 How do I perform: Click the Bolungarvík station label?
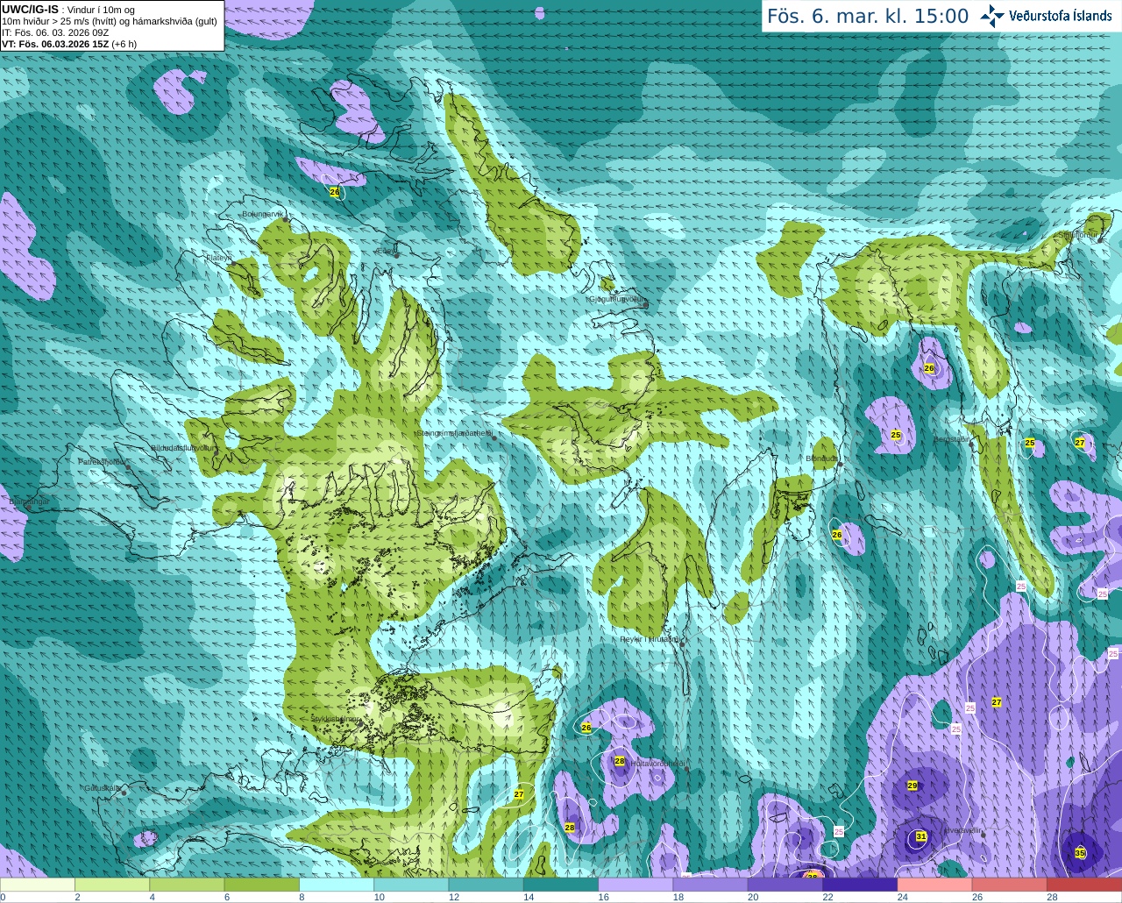pyautogui.click(x=262, y=214)
